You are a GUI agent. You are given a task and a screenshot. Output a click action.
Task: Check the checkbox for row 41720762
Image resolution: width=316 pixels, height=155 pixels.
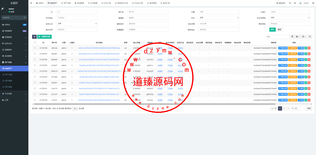[35, 83]
